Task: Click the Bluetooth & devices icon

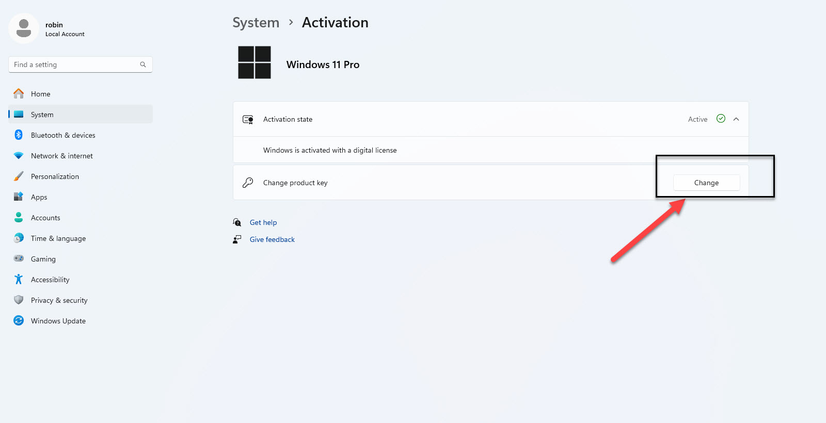Action: click(19, 135)
